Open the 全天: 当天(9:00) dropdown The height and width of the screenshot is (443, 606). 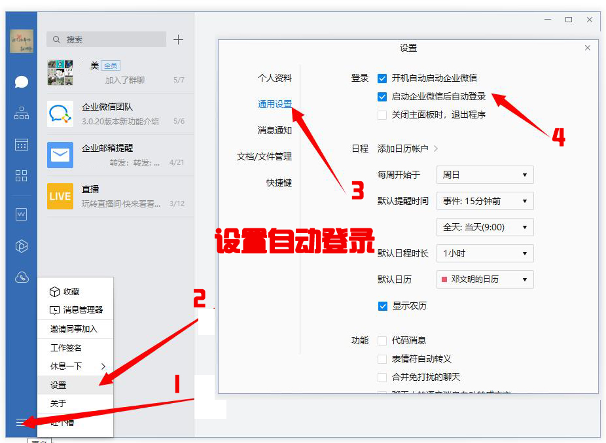pos(485,227)
